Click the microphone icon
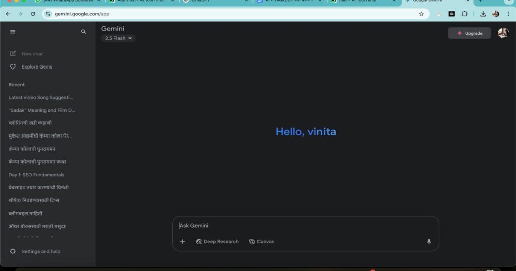 point(429,242)
